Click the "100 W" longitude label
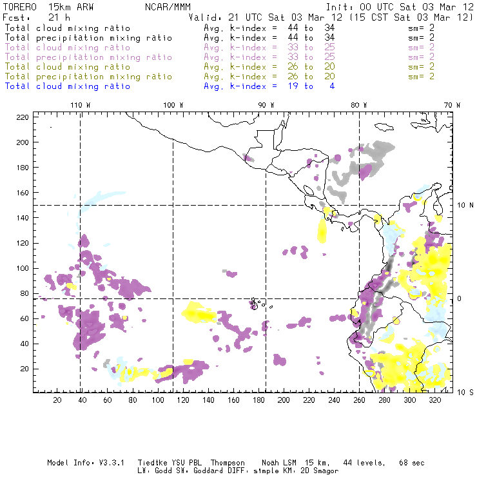 point(173,105)
